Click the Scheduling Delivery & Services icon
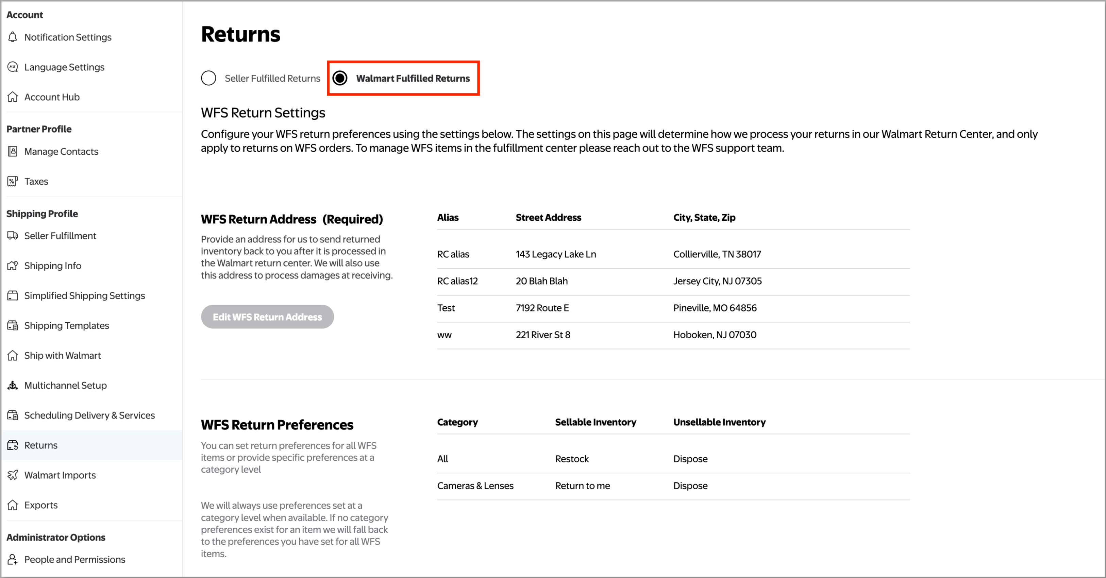Image resolution: width=1106 pixels, height=578 pixels. click(x=13, y=415)
